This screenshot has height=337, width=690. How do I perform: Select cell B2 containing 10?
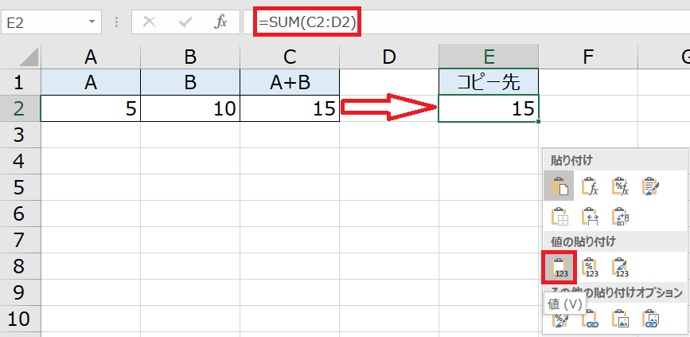190,108
